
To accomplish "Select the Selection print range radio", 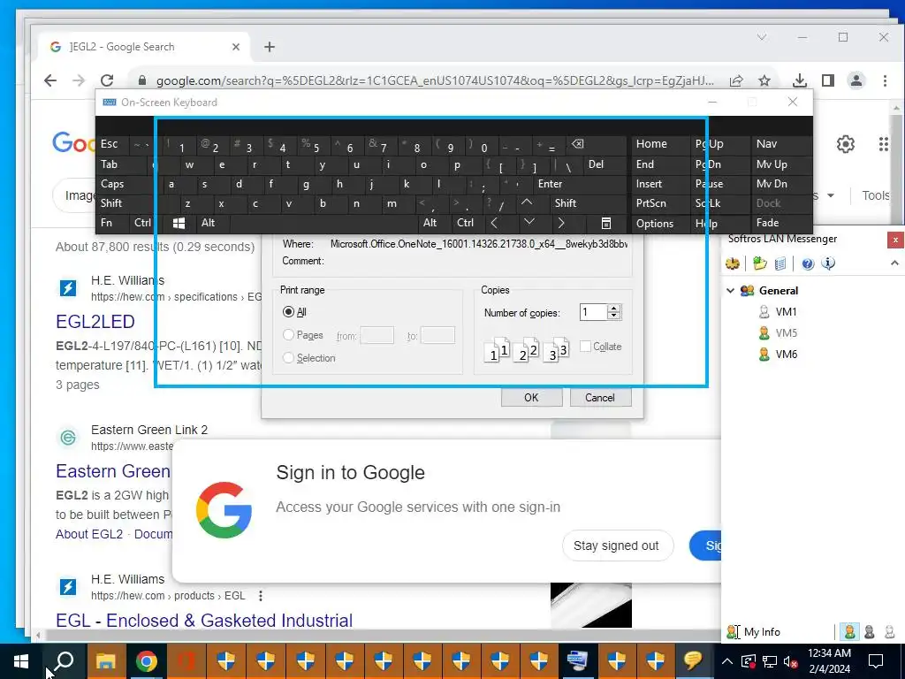I will click(x=288, y=358).
